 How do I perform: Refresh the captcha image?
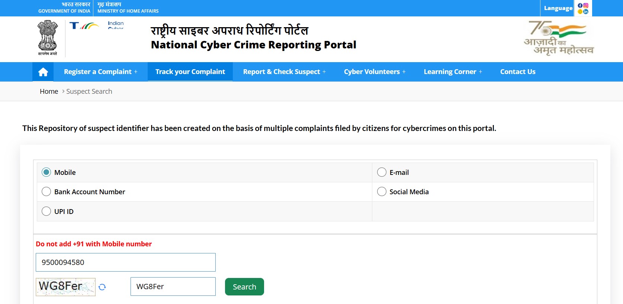pos(102,287)
